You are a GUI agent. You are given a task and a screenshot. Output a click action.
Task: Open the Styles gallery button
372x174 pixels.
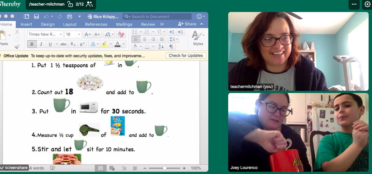pyautogui.click(x=198, y=38)
